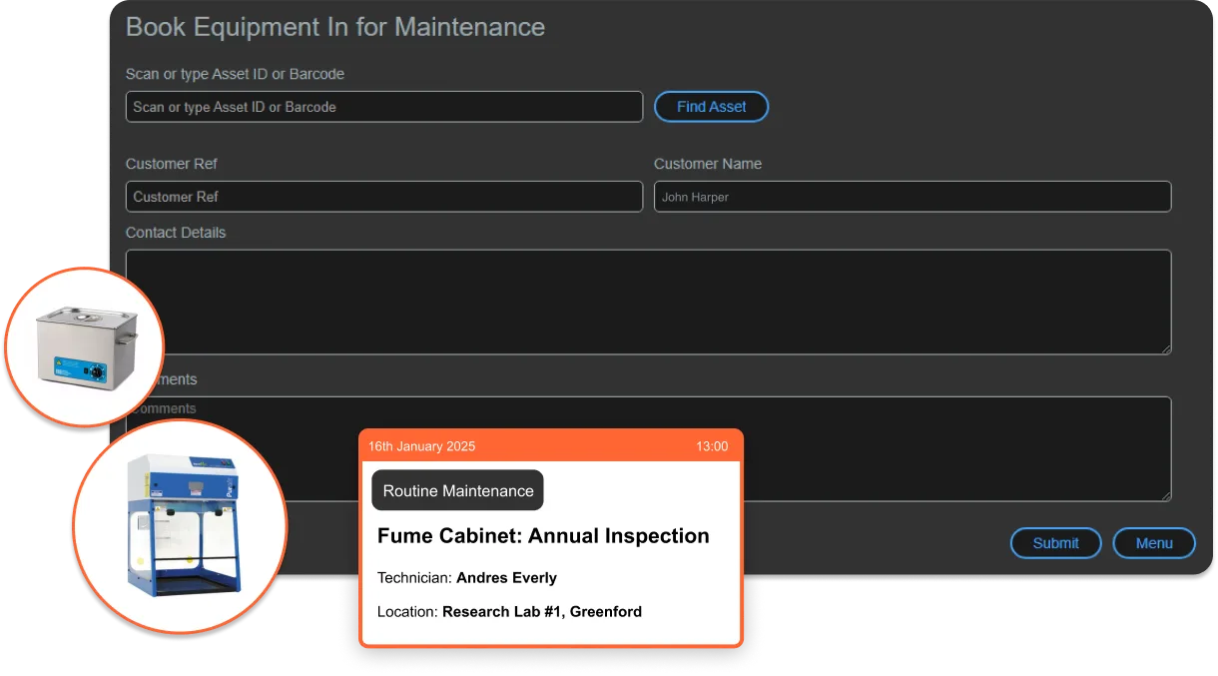Click the Customer Name label
Viewport: 1218px width, 676px height.
(707, 164)
